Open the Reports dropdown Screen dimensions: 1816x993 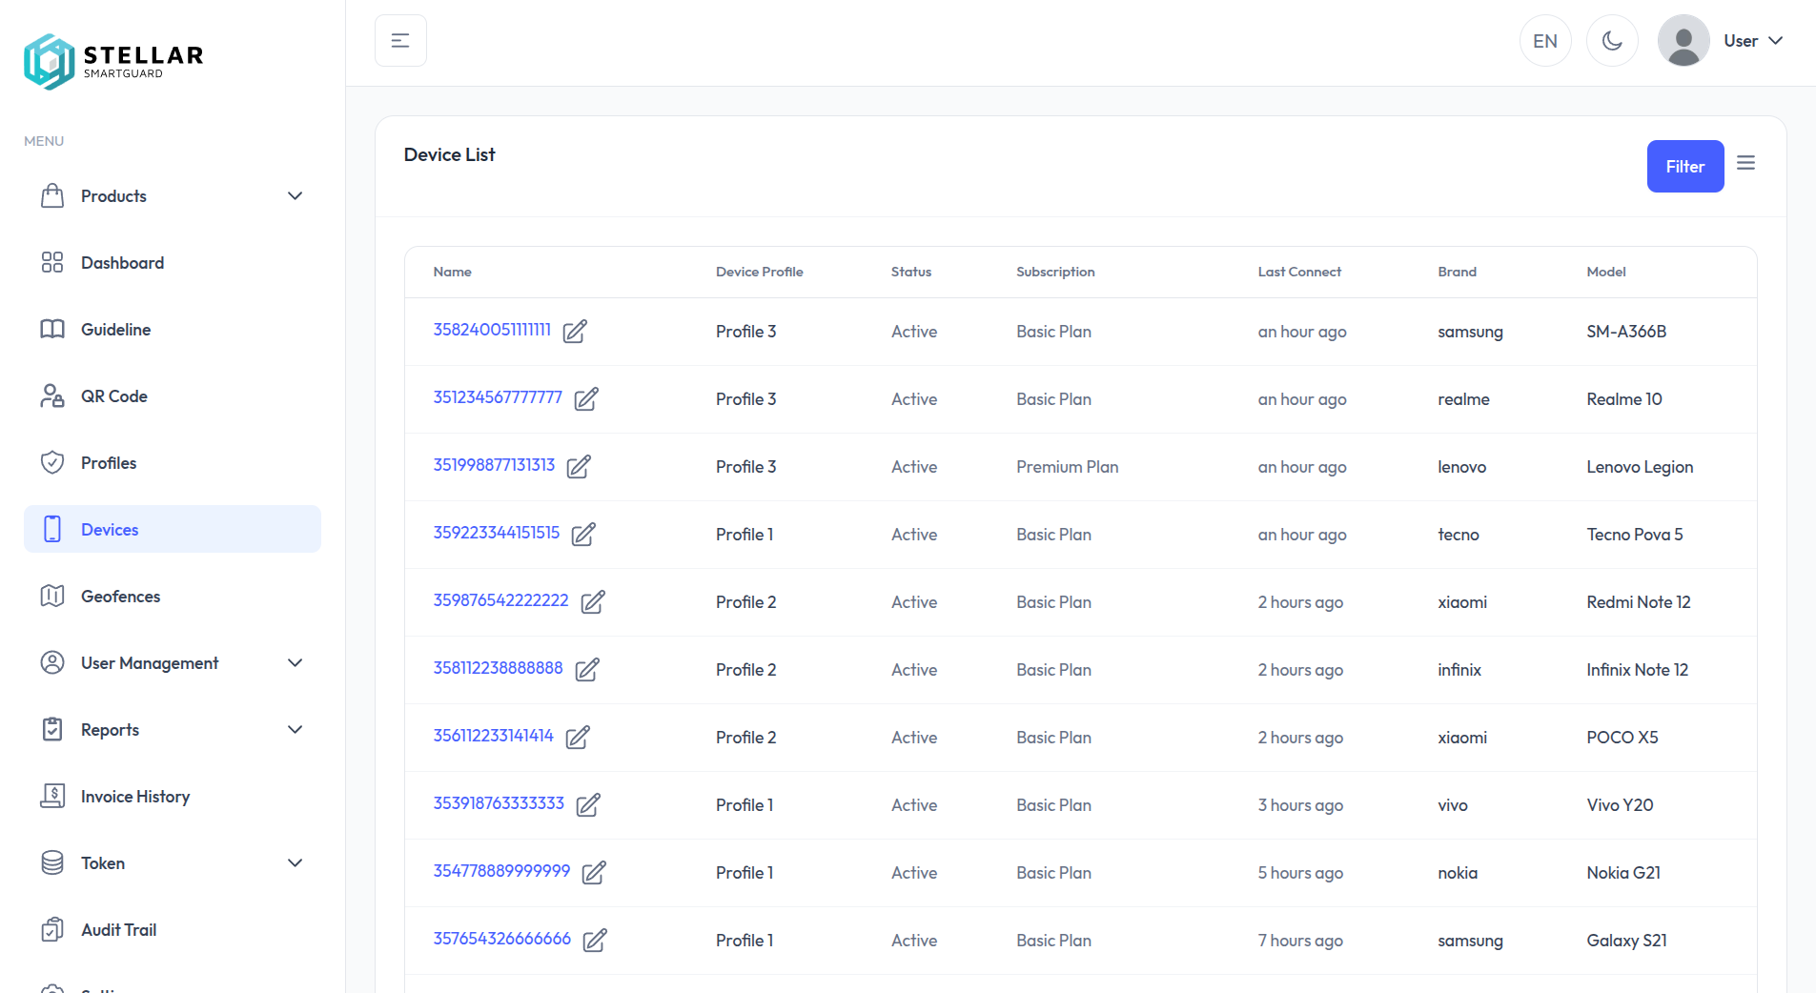coord(296,729)
